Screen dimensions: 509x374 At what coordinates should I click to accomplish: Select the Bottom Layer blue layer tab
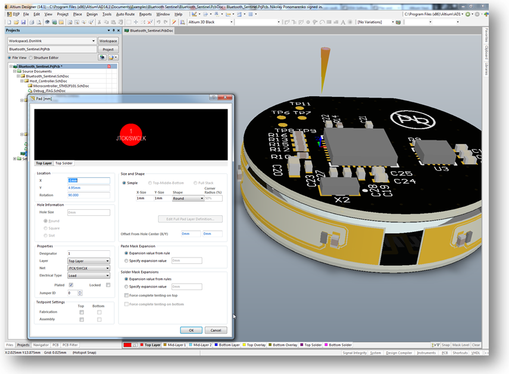pos(227,345)
